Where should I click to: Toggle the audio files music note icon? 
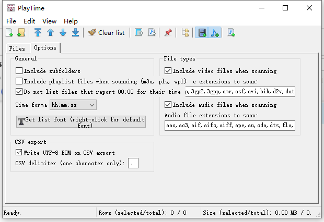click(x=214, y=32)
